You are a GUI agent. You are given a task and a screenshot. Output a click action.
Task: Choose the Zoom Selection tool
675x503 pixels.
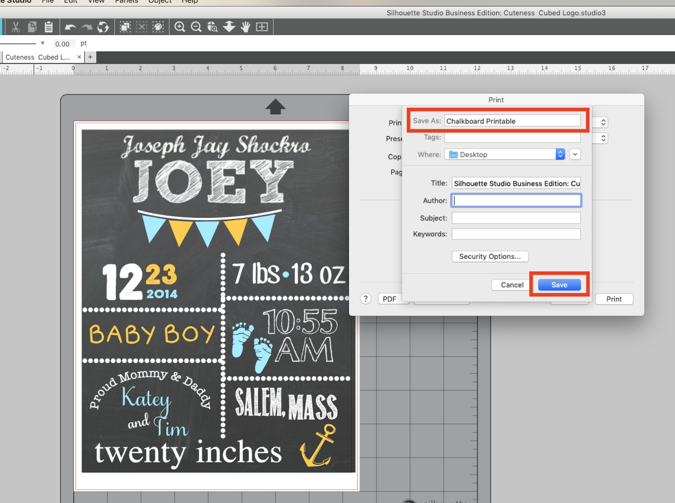point(213,27)
